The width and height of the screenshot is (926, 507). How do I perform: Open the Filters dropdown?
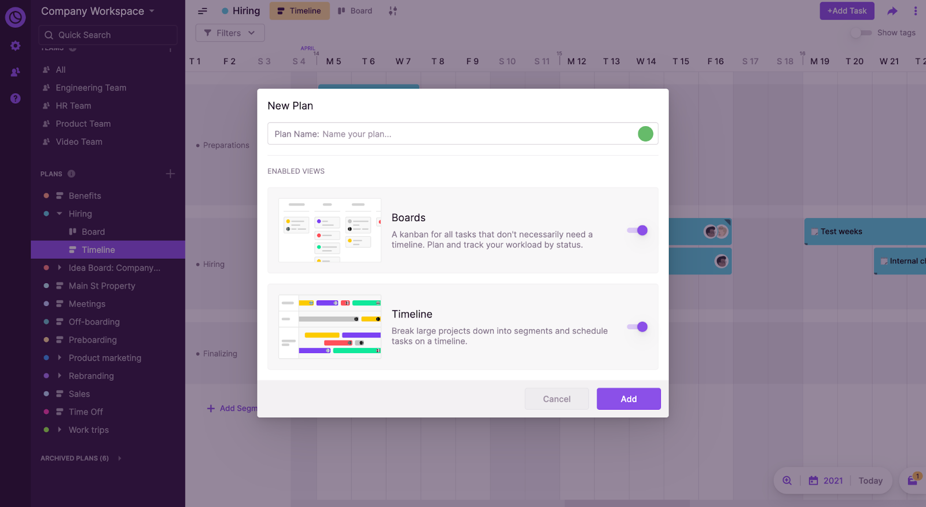[x=230, y=33]
